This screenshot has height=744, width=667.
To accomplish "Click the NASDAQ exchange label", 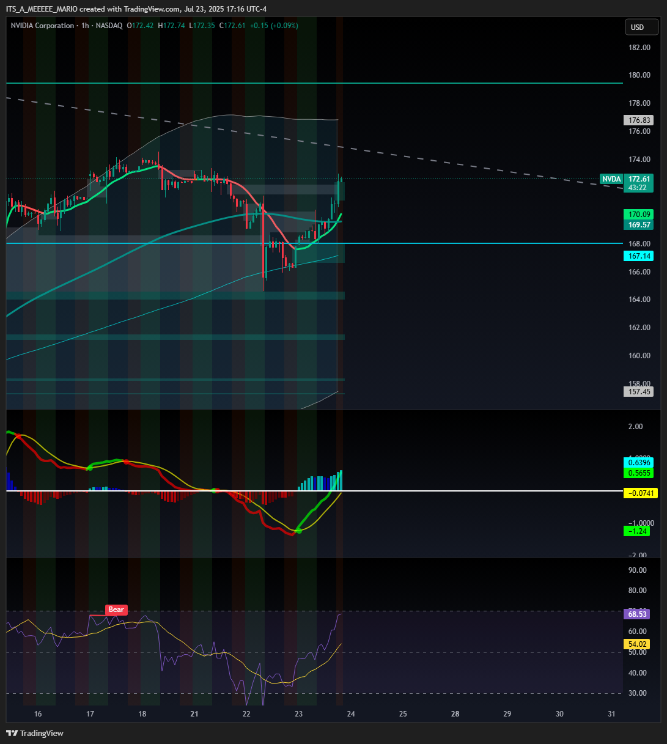I will [109, 26].
